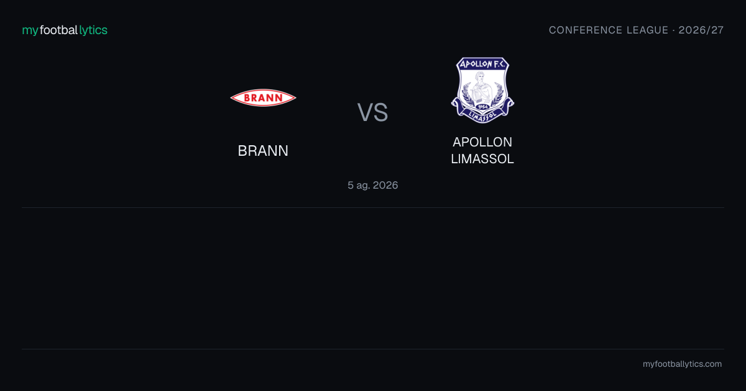The height and width of the screenshot is (391, 746).
Task: Click the divider line above the footer
Action: [373, 349]
